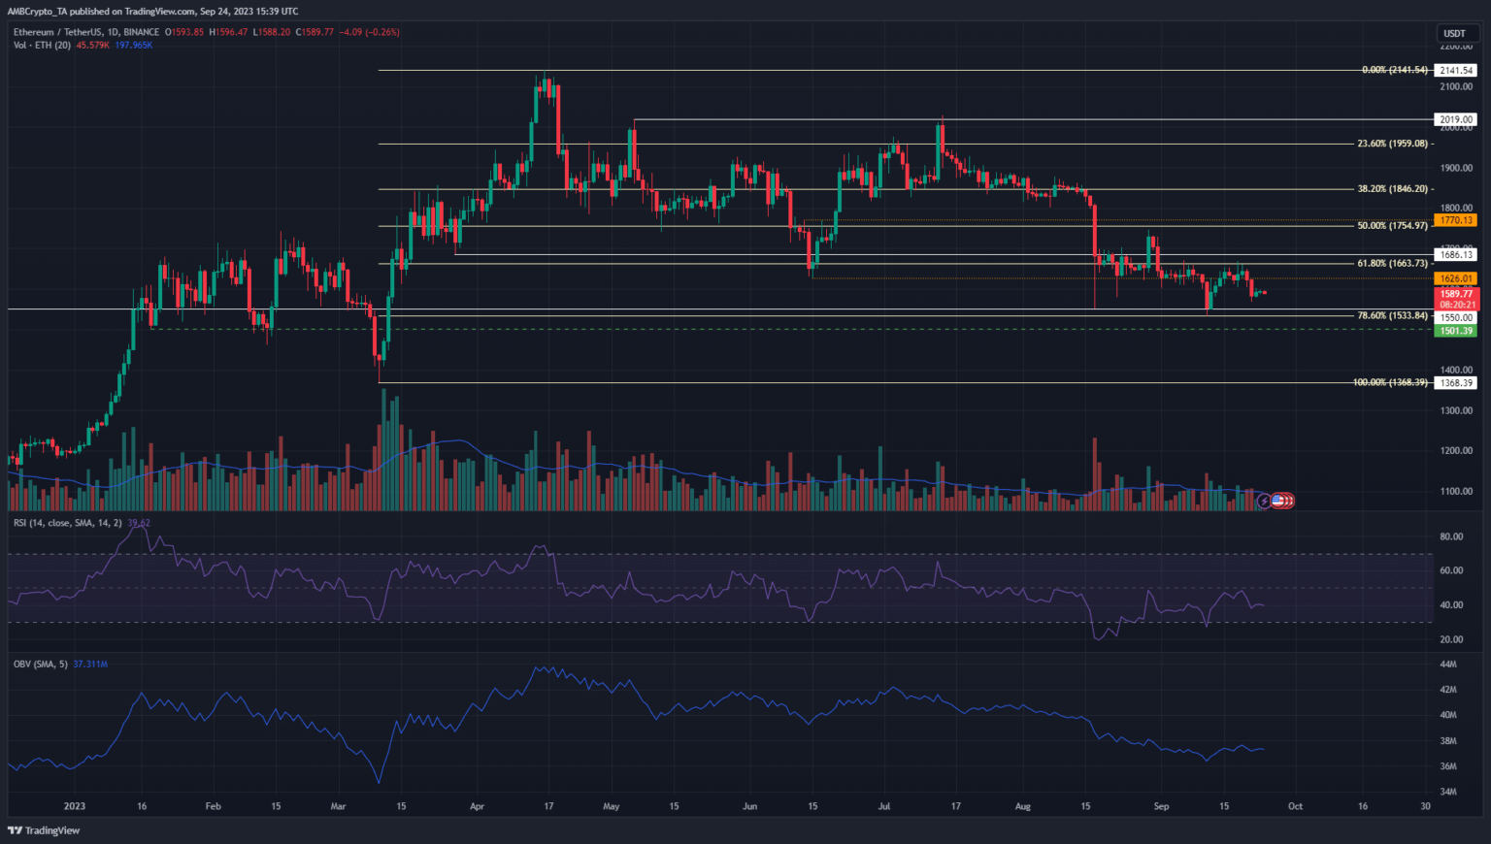This screenshot has width=1491, height=844.
Task: Select the RSI (14, close, SMA) indicator legend
Action: (68, 523)
